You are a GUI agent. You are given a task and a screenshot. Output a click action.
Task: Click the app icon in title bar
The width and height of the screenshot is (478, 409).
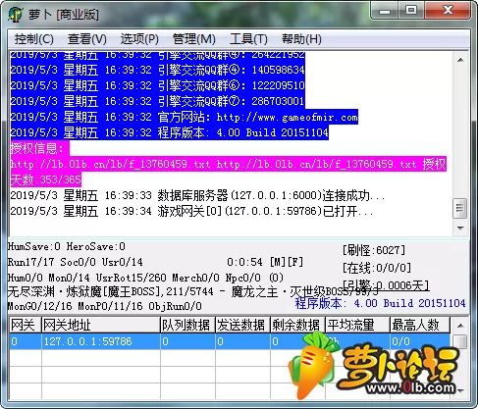tap(16, 15)
